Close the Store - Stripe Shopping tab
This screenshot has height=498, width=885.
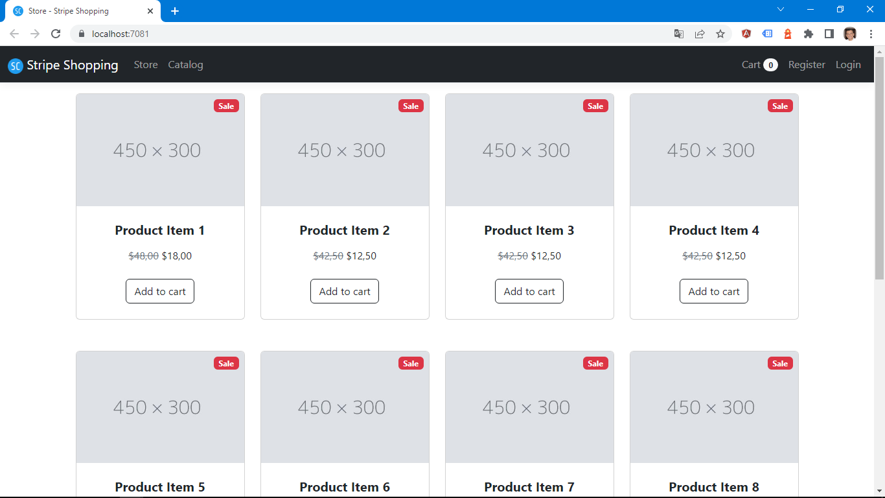click(150, 11)
